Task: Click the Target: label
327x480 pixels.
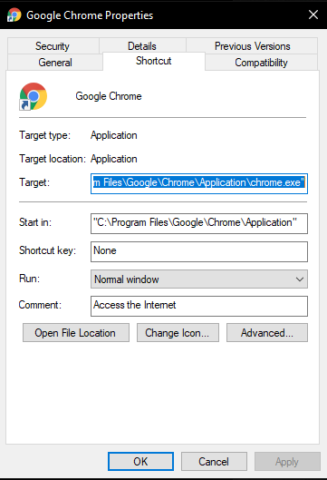Action: tap(34, 182)
